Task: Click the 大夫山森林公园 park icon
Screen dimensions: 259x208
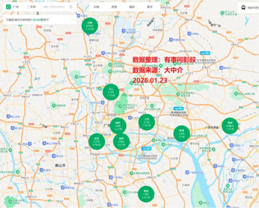Action: coord(125,192)
